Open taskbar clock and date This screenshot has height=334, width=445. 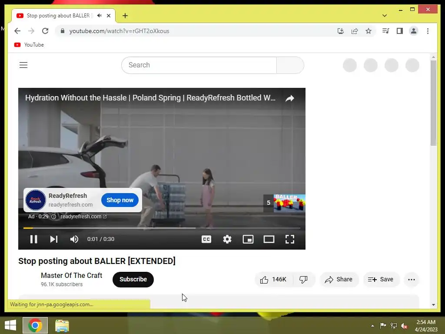pyautogui.click(x=426, y=326)
